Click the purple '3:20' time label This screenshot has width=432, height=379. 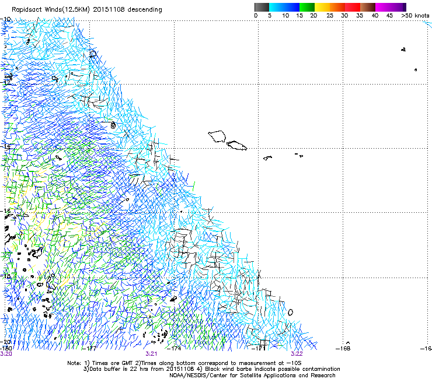[6, 354]
